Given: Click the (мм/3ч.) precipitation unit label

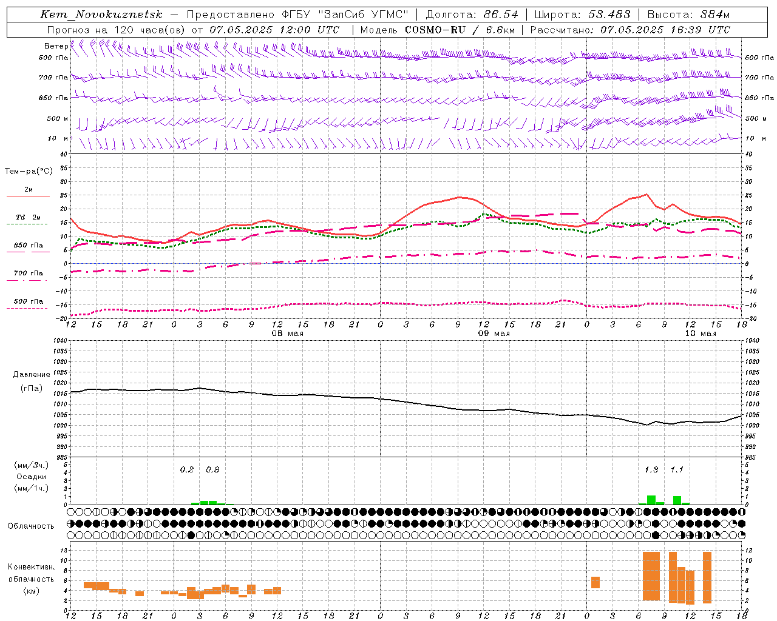Looking at the screenshot, I should pos(32,465).
